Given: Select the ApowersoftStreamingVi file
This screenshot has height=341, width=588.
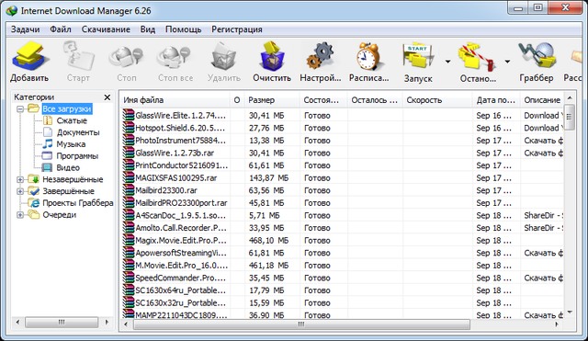Looking at the screenshot, I should click(x=342, y=253).
